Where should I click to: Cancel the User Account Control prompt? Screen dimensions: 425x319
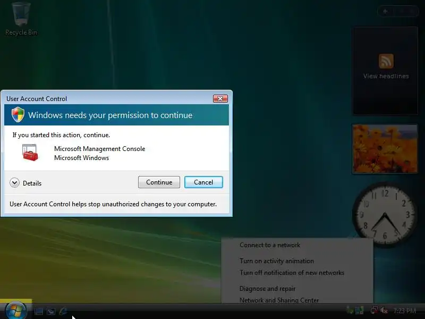[203, 182]
